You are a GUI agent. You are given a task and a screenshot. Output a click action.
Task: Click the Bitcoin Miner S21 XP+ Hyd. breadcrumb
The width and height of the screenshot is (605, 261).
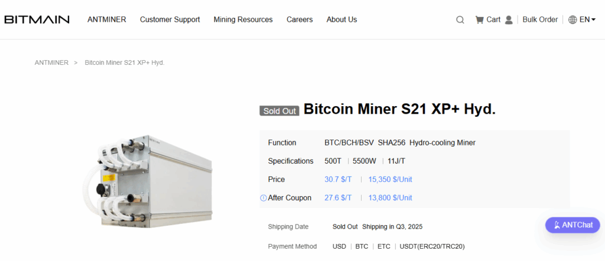(125, 62)
